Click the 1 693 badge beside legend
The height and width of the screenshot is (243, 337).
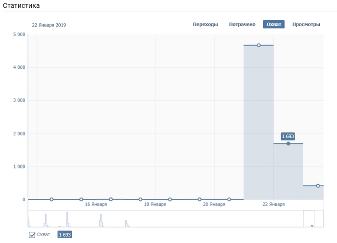65,235
